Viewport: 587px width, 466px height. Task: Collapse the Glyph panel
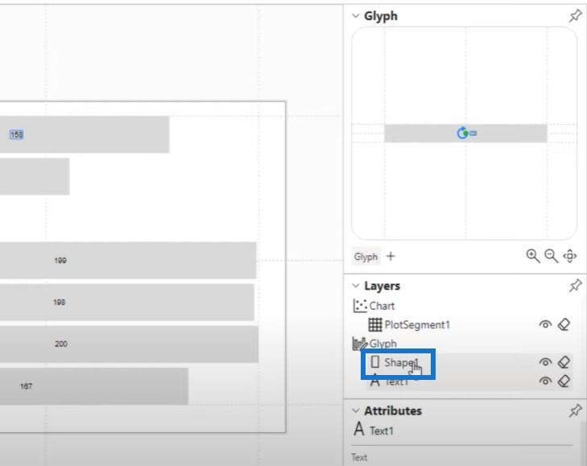coord(356,16)
